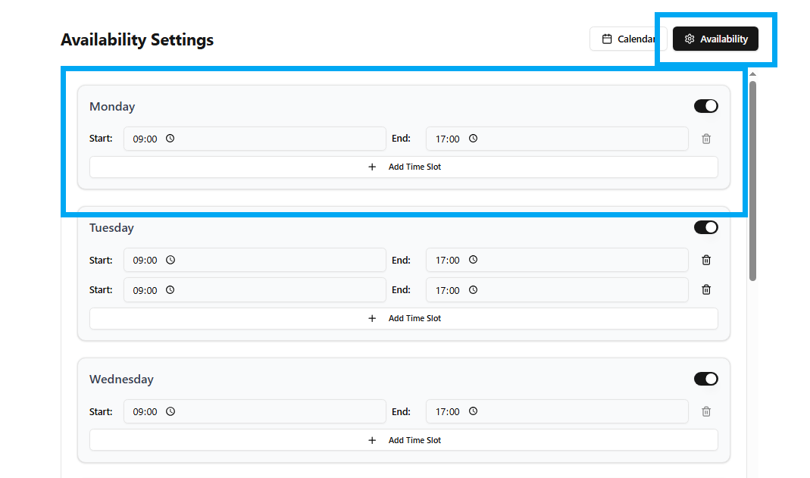Open clock picker for Wednesday end time
Screen dimensions: 810x478
[473, 411]
